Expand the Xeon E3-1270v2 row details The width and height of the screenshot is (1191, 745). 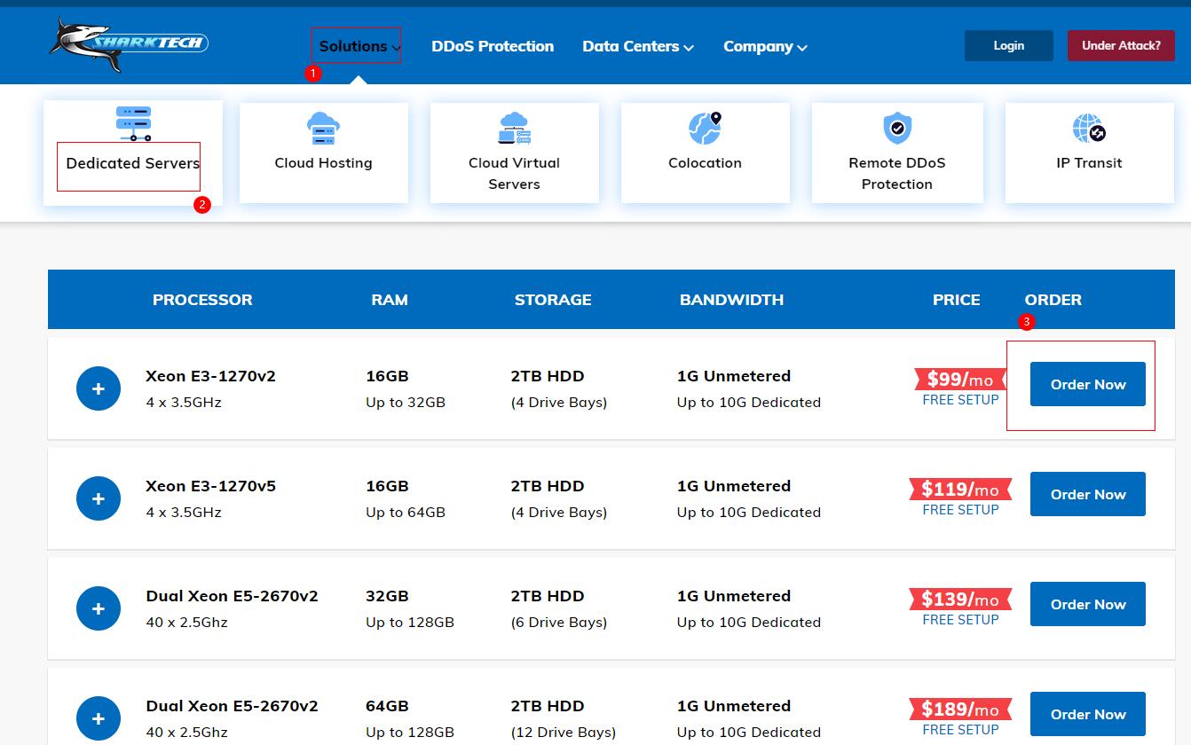[99, 388]
